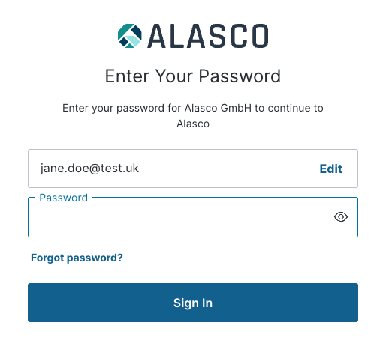Click the ALASCO wordmark text
The width and height of the screenshot is (386, 343).
[x=208, y=36]
